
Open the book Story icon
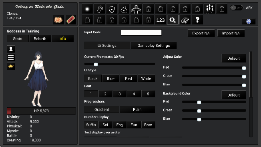(185, 20)
